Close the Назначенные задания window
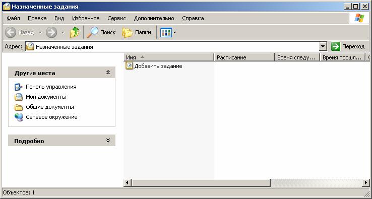The width and height of the screenshot is (372, 199). [x=364, y=7]
